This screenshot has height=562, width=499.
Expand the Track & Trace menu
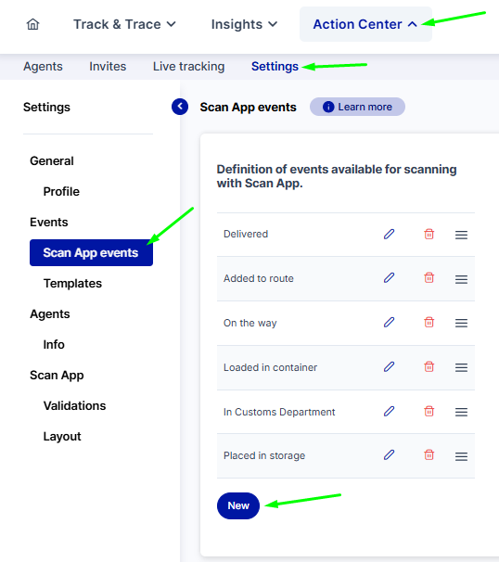tap(124, 24)
